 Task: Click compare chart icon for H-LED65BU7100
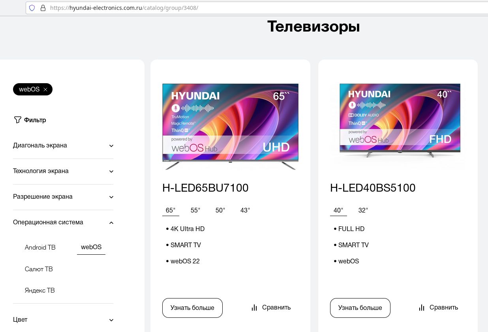coord(254,308)
